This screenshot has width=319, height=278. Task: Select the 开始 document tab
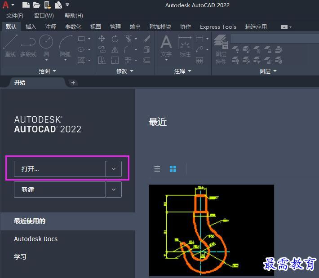pyautogui.click(x=37, y=82)
